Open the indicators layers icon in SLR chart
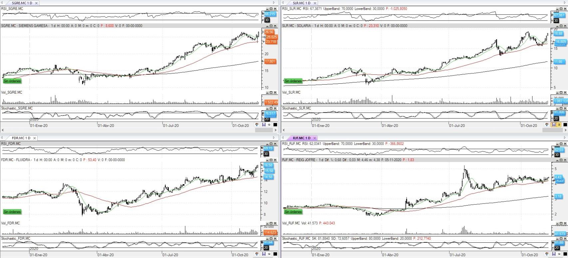Viewport: 568px width, 258px height. (x=547, y=125)
